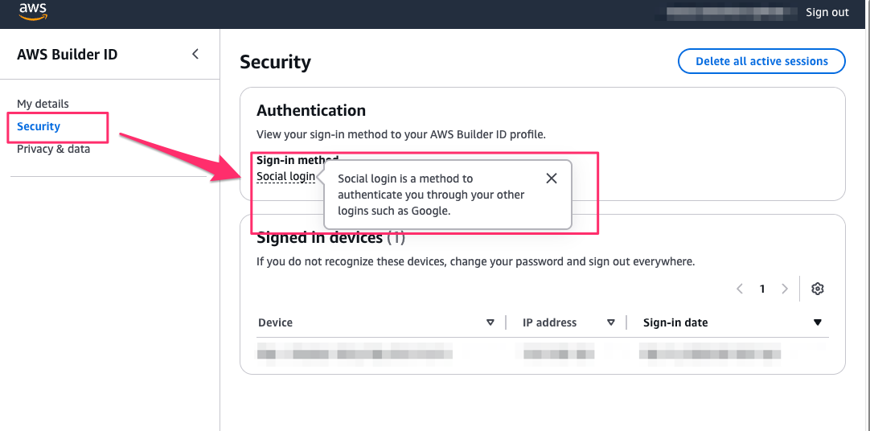Screen dimensions: 870x431
Task: Click Delete all active sessions button
Action: click(761, 61)
